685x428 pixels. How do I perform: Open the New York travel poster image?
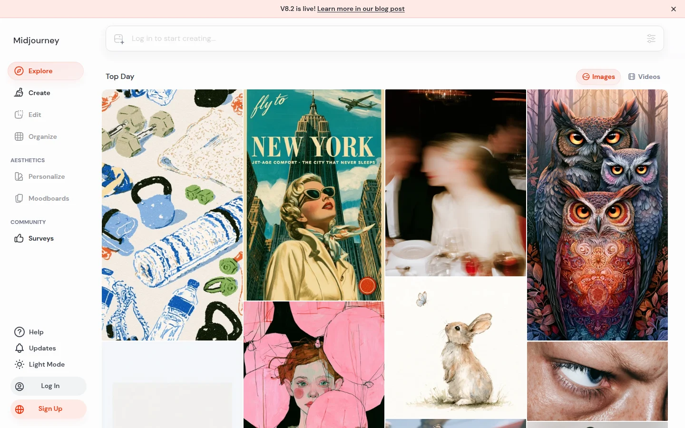314,195
